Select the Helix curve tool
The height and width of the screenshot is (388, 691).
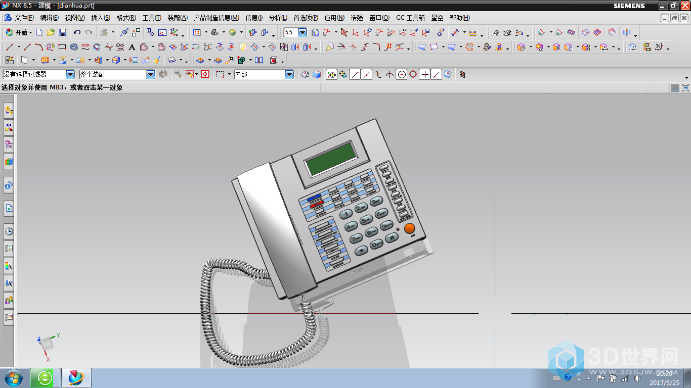[x=74, y=47]
